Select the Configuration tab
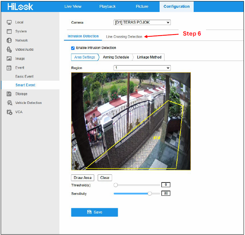Image resolution: width=245 pixels, height=235 pixels. pos(176,6)
